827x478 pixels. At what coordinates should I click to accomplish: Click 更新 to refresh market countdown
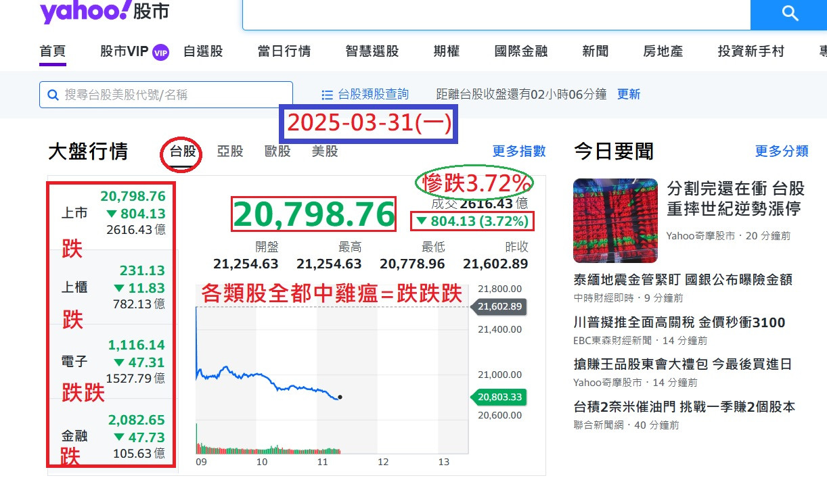[x=628, y=94]
